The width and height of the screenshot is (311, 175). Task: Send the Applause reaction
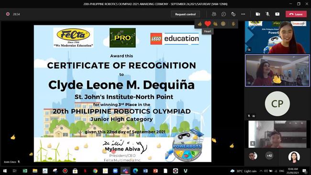(x=215, y=24)
